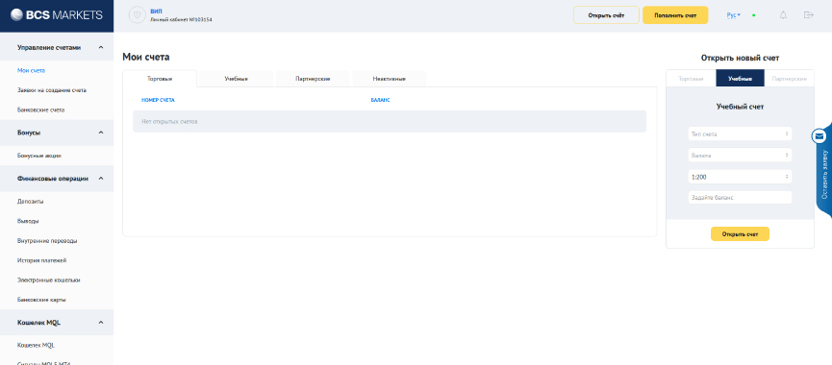Click the shield profile avatar icon

pos(138,15)
